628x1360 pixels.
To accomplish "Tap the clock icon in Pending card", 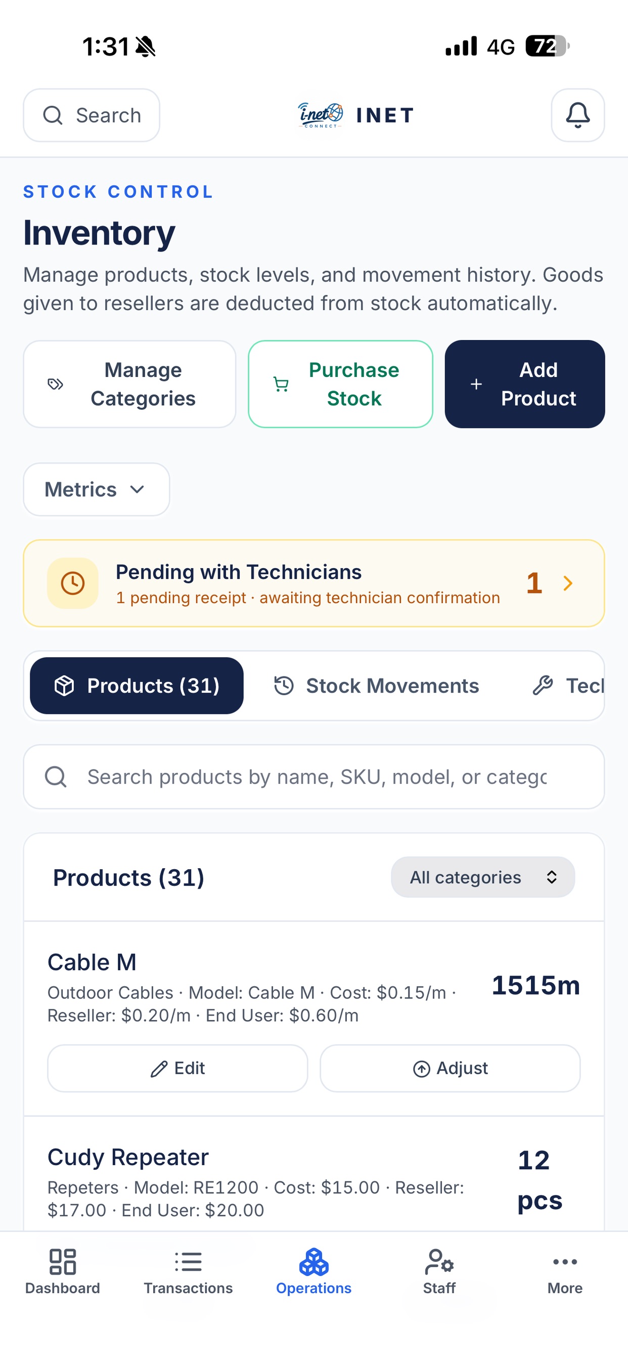I will [73, 583].
